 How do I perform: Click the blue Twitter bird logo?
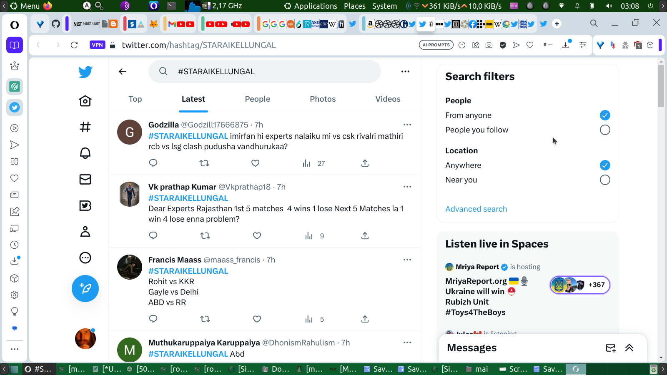pyautogui.click(x=85, y=72)
